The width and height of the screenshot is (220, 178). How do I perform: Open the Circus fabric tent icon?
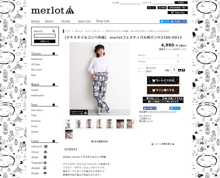(46, 152)
